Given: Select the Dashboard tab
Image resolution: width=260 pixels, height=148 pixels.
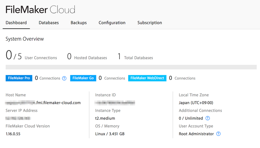Looking at the screenshot, I should tap(16, 23).
